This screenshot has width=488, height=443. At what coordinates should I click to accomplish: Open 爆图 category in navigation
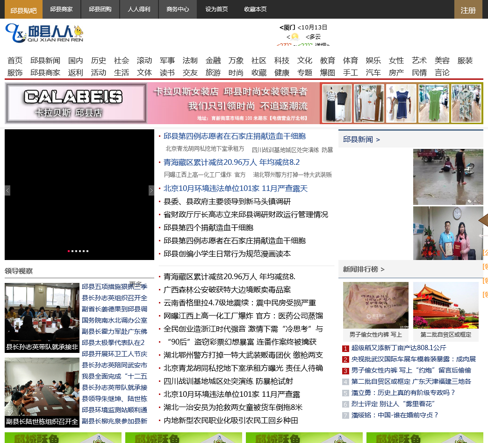click(327, 72)
